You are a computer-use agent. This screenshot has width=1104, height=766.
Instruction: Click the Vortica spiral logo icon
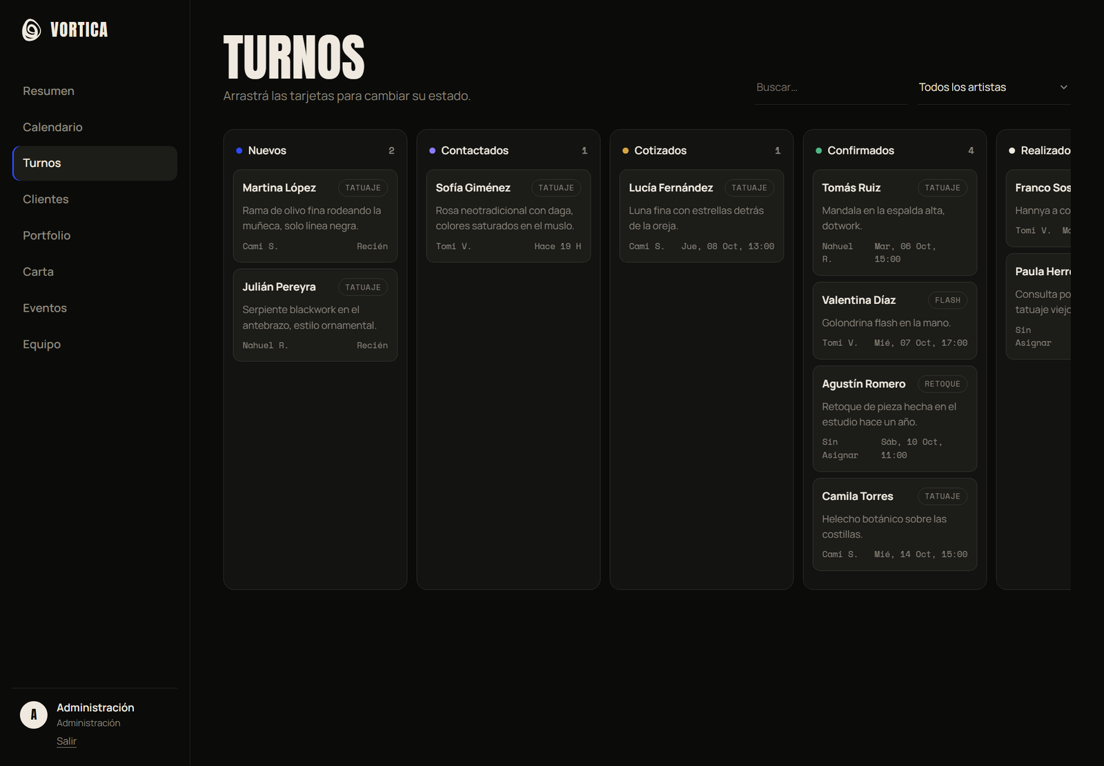tap(32, 30)
